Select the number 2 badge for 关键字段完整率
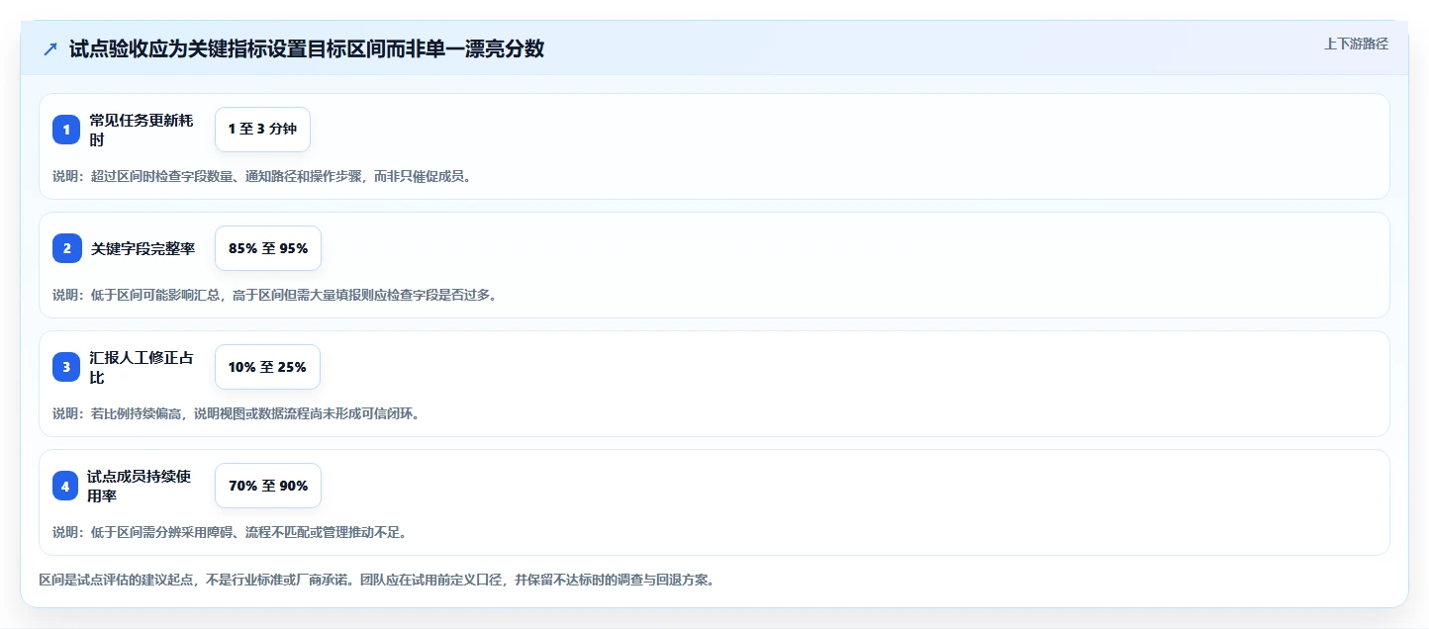The width and height of the screenshot is (1429, 629). pyautogui.click(x=66, y=248)
